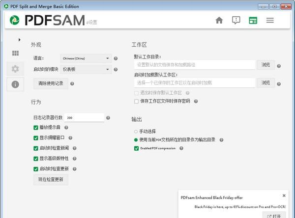Show help for 显示高级版特性 option

[75, 159]
